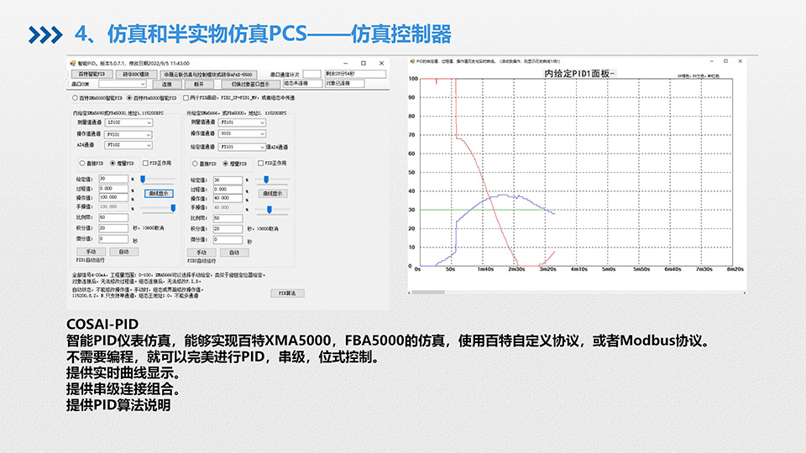Switch outer-loop PID to 自动 mode
This screenshot has height=453, width=806.
pos(233,252)
